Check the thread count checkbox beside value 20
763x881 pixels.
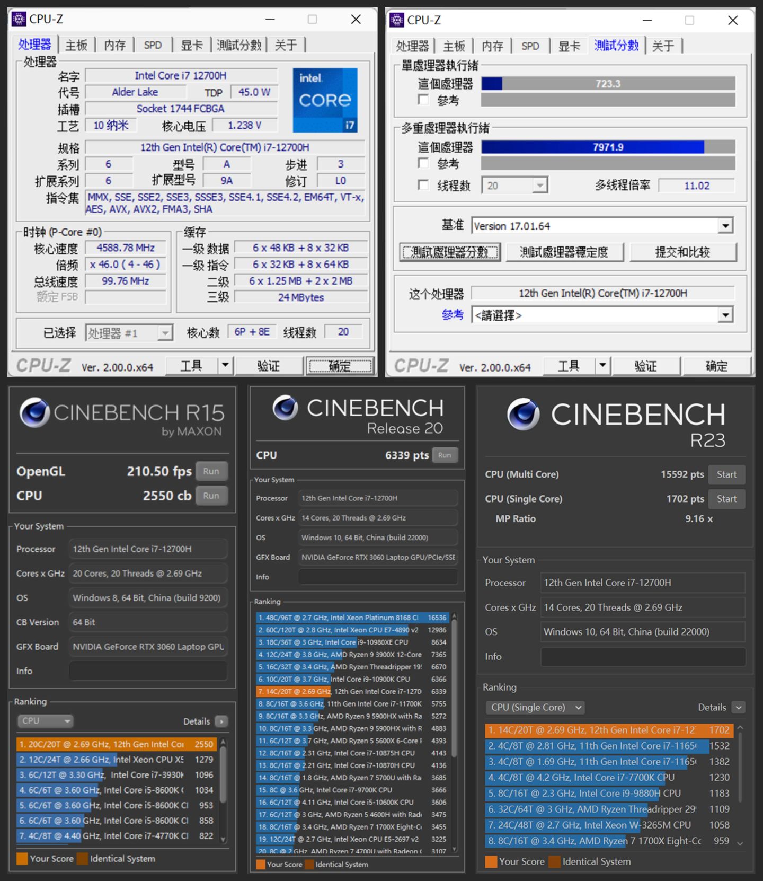(423, 185)
